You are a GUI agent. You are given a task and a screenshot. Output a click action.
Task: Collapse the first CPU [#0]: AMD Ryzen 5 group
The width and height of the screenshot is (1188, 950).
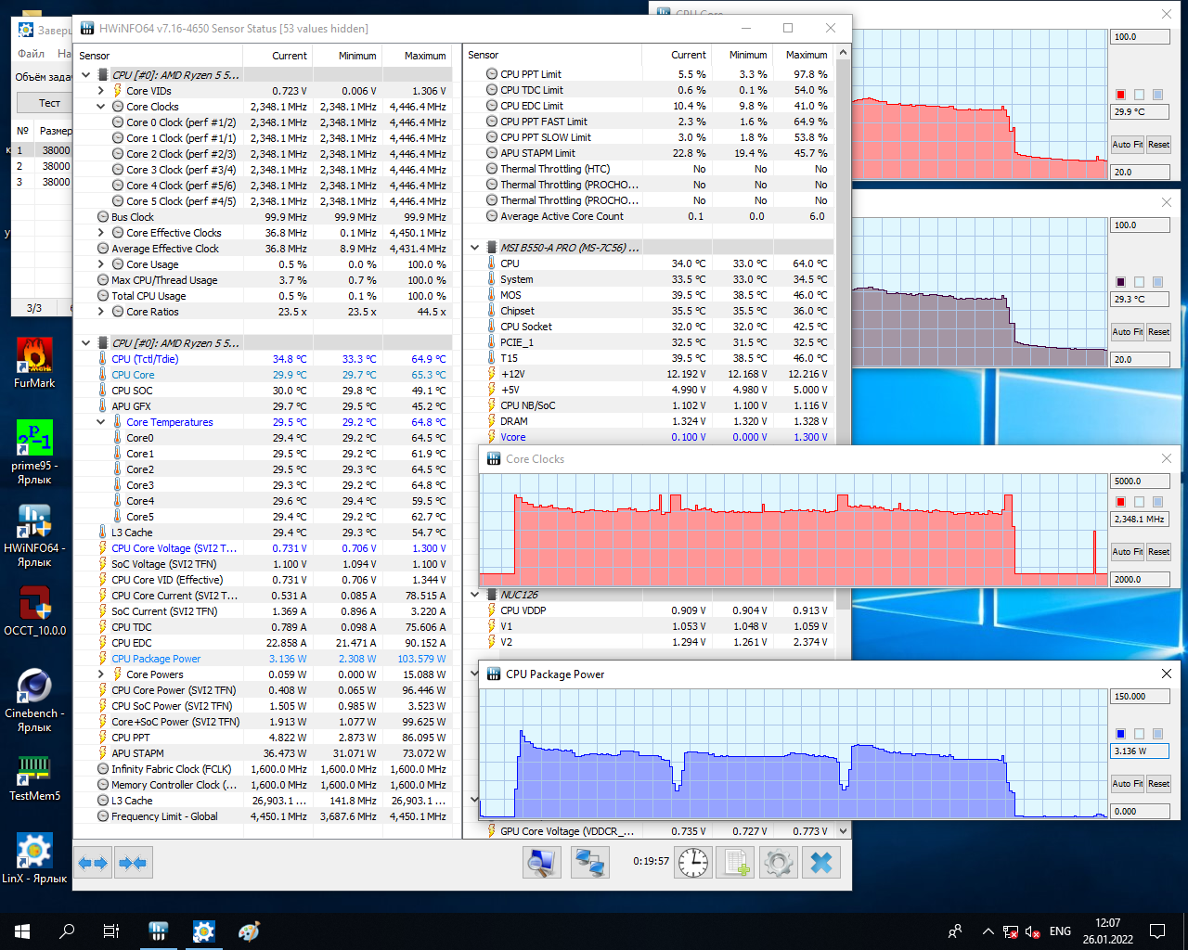86,75
